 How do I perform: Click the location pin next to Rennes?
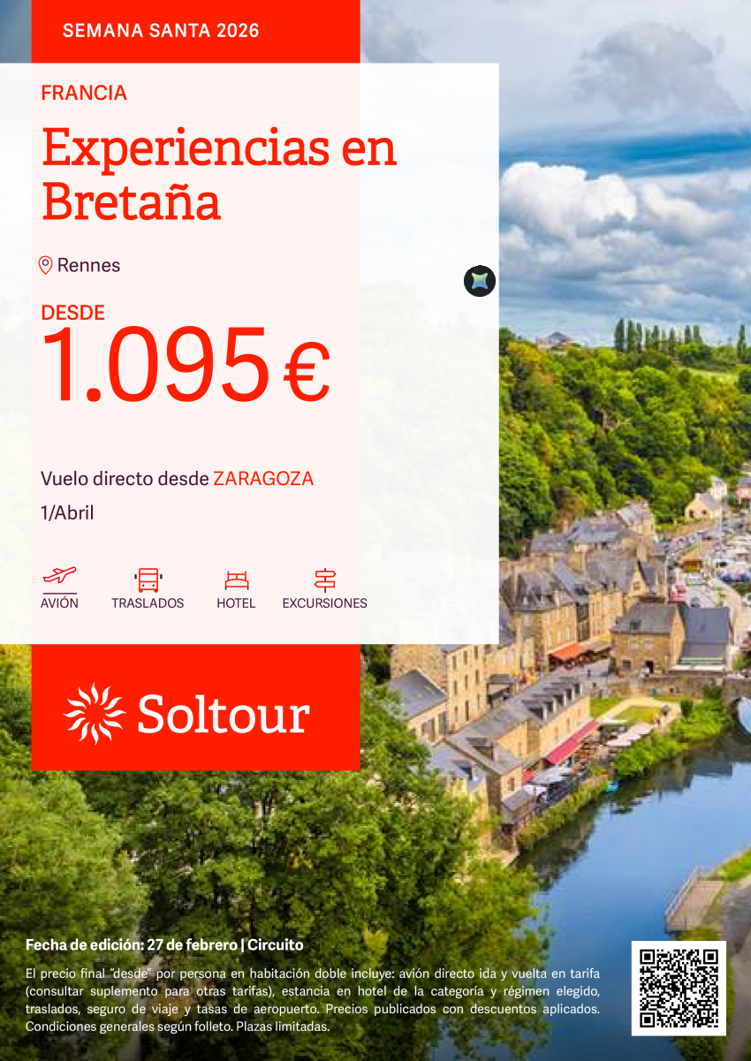pos(46,265)
